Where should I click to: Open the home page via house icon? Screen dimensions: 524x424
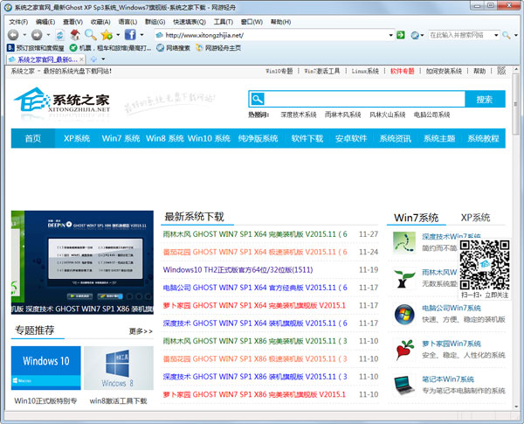pos(75,35)
